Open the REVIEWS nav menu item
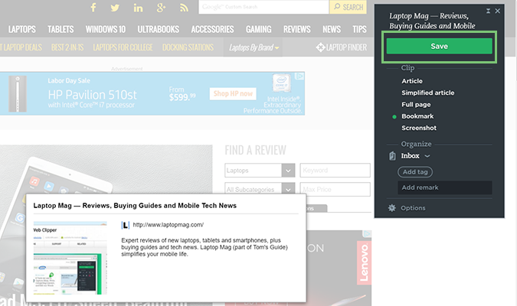This screenshot has height=306, width=517. (x=296, y=29)
